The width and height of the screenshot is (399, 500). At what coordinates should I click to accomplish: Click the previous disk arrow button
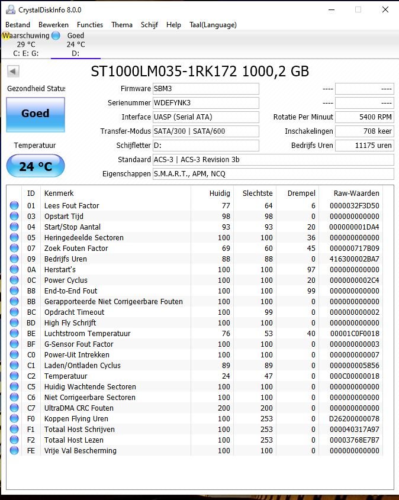(x=13, y=71)
